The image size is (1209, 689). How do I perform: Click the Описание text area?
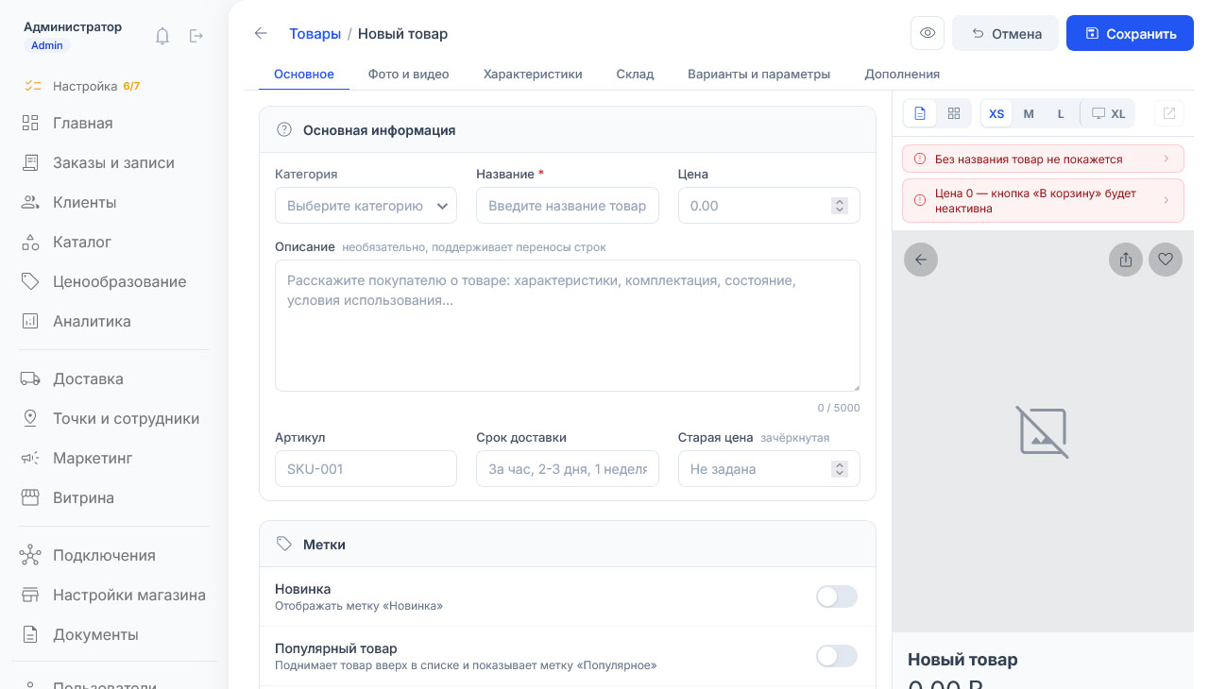568,326
